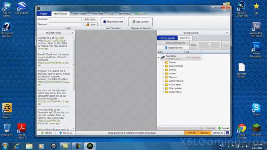The width and height of the screenshot is (267, 150).
Task: Open Recycle Bin on desktop
Action: [x=7, y=130]
